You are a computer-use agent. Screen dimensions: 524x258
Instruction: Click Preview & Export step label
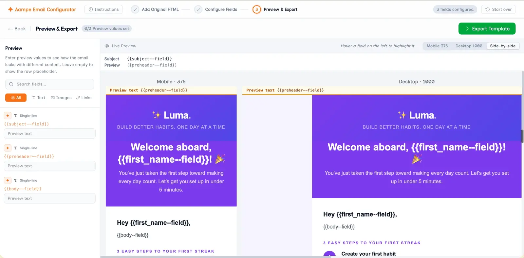280,9
